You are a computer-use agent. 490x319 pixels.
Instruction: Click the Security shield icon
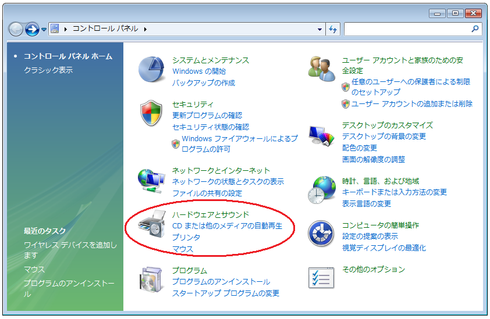[152, 113]
